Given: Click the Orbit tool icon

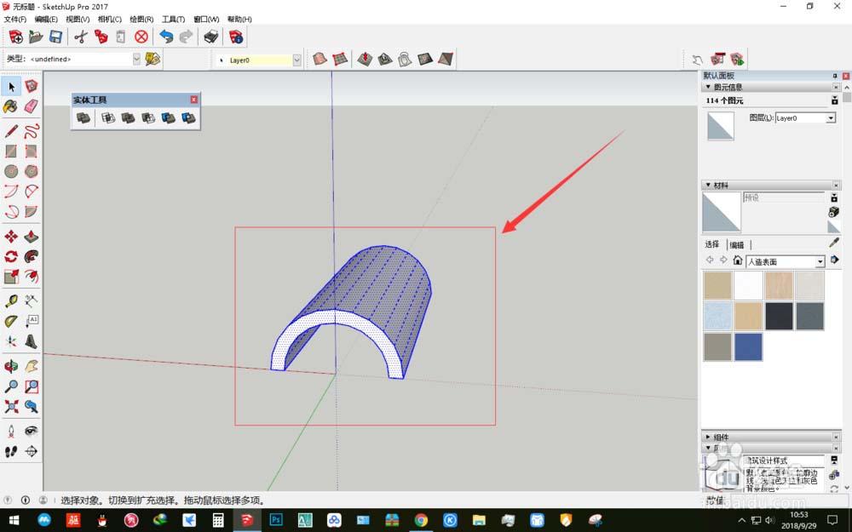Looking at the screenshot, I should (x=11, y=366).
